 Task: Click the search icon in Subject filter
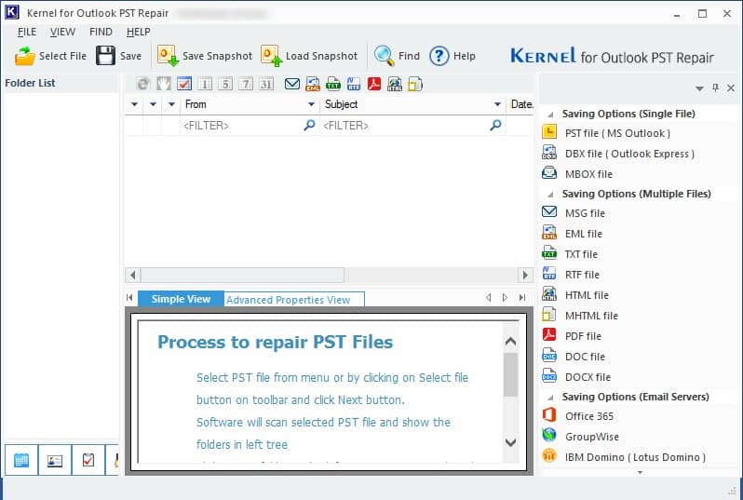coord(495,125)
